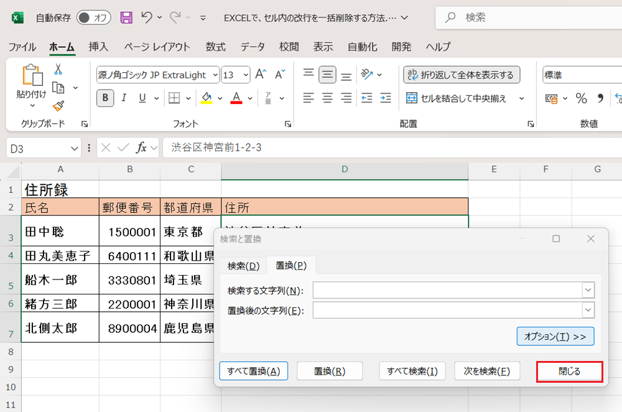Increase font size with large A
Screen dimensions: 622x412
(261, 74)
